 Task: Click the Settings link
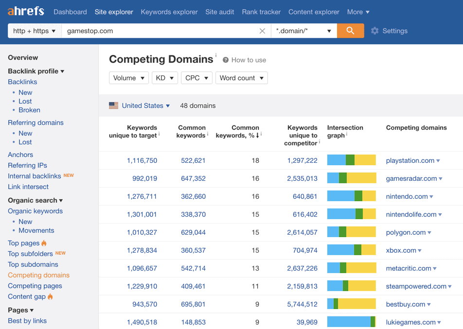(395, 31)
